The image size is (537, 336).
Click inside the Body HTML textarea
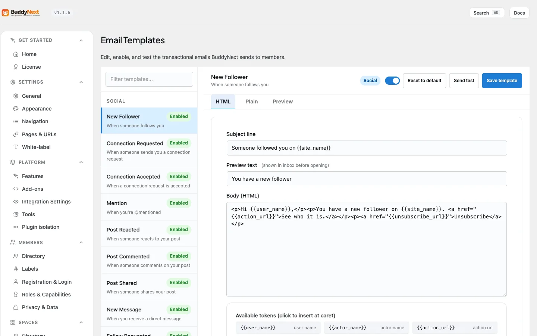367,249
